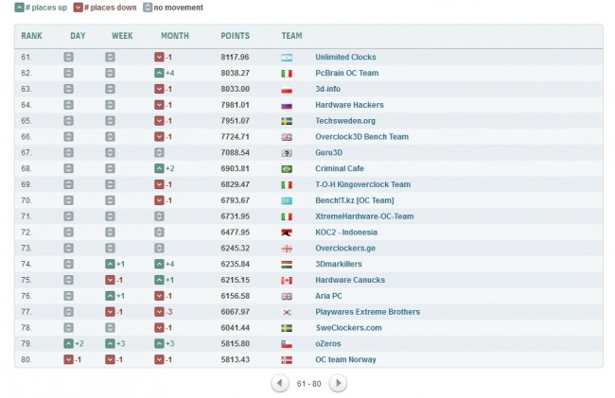Viewport: 615px width, 398px height.
Task: Select the Canada flag beside Hardware Canucks
Action: (x=287, y=281)
